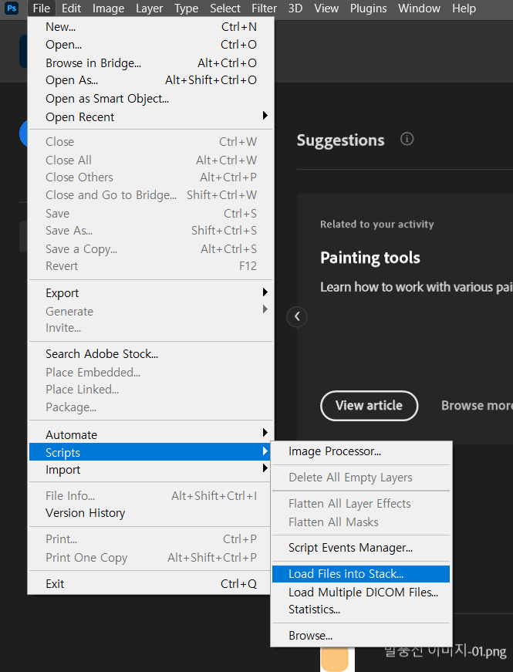
Task: Click Flatten All Masks entry
Action: tap(361, 522)
